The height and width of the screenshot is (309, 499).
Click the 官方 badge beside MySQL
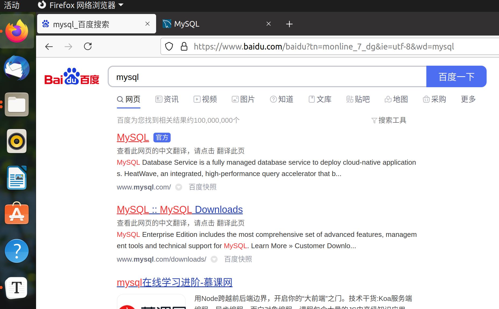(x=162, y=138)
